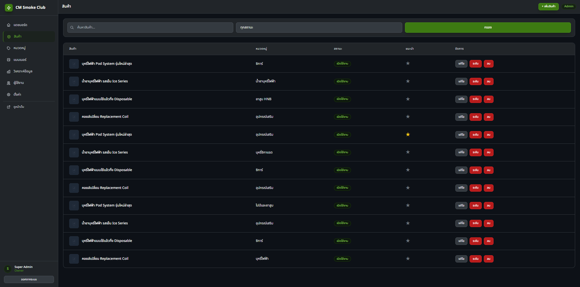Image resolution: width=580 pixels, height=287 pixels.
Task: Click the สถานะ column header
Action: click(x=338, y=49)
